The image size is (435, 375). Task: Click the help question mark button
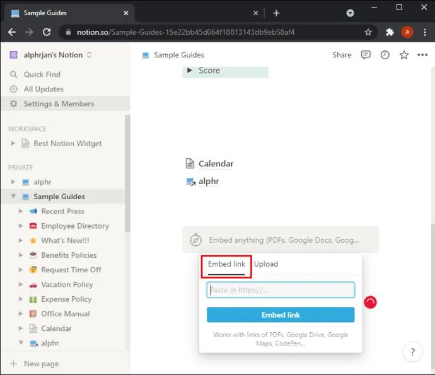pos(412,352)
